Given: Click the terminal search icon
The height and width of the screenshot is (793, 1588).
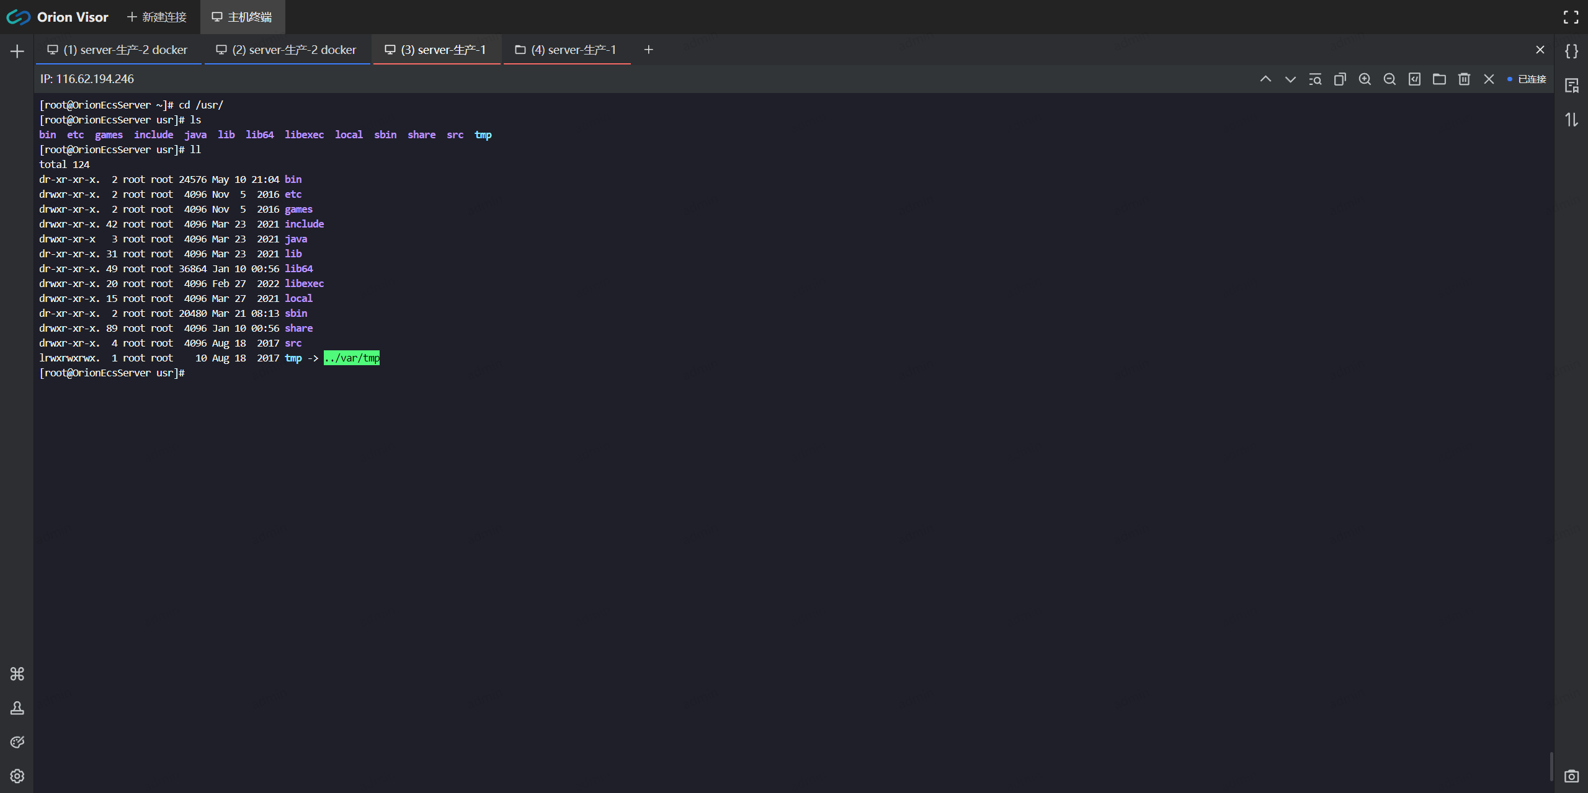Looking at the screenshot, I should [1315, 79].
